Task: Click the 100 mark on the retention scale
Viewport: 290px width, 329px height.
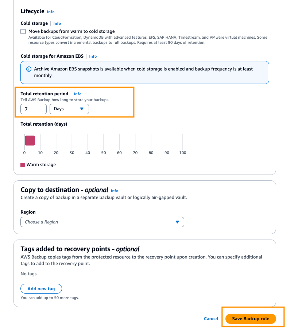Action: tap(182, 153)
